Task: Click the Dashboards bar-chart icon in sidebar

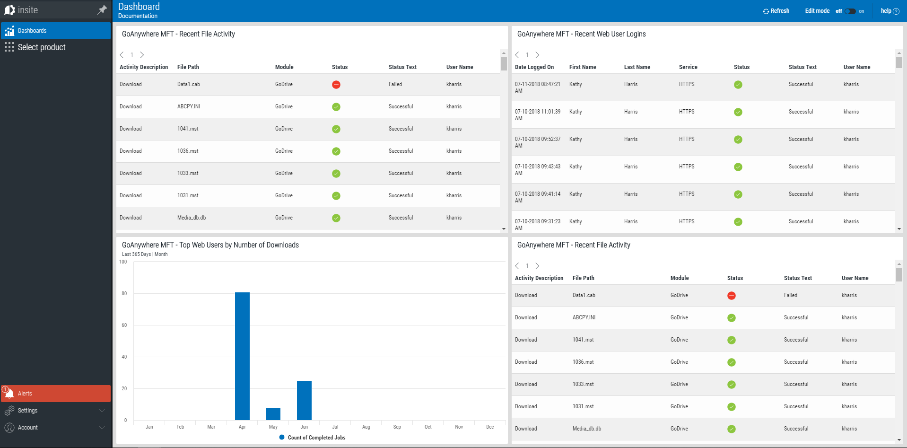Action: pos(9,30)
